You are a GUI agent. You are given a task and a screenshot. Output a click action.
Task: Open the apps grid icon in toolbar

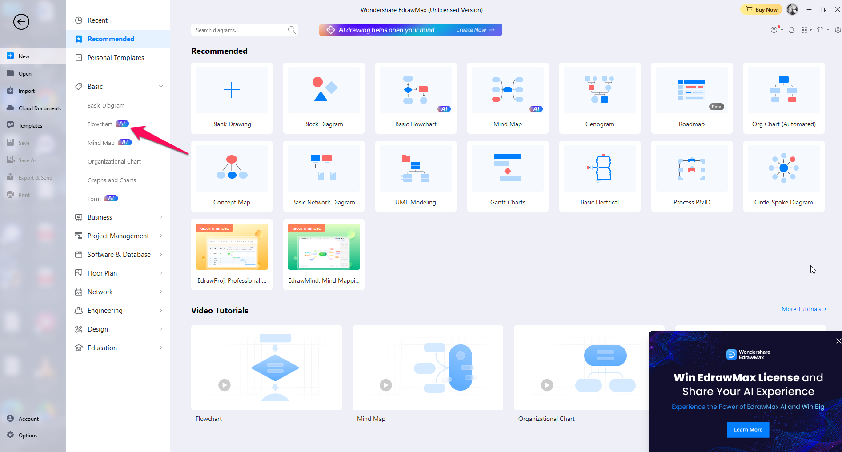[805, 30]
